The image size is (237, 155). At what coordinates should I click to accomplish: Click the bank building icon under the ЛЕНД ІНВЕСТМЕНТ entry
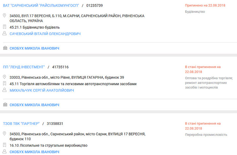click(x=5, y=105)
